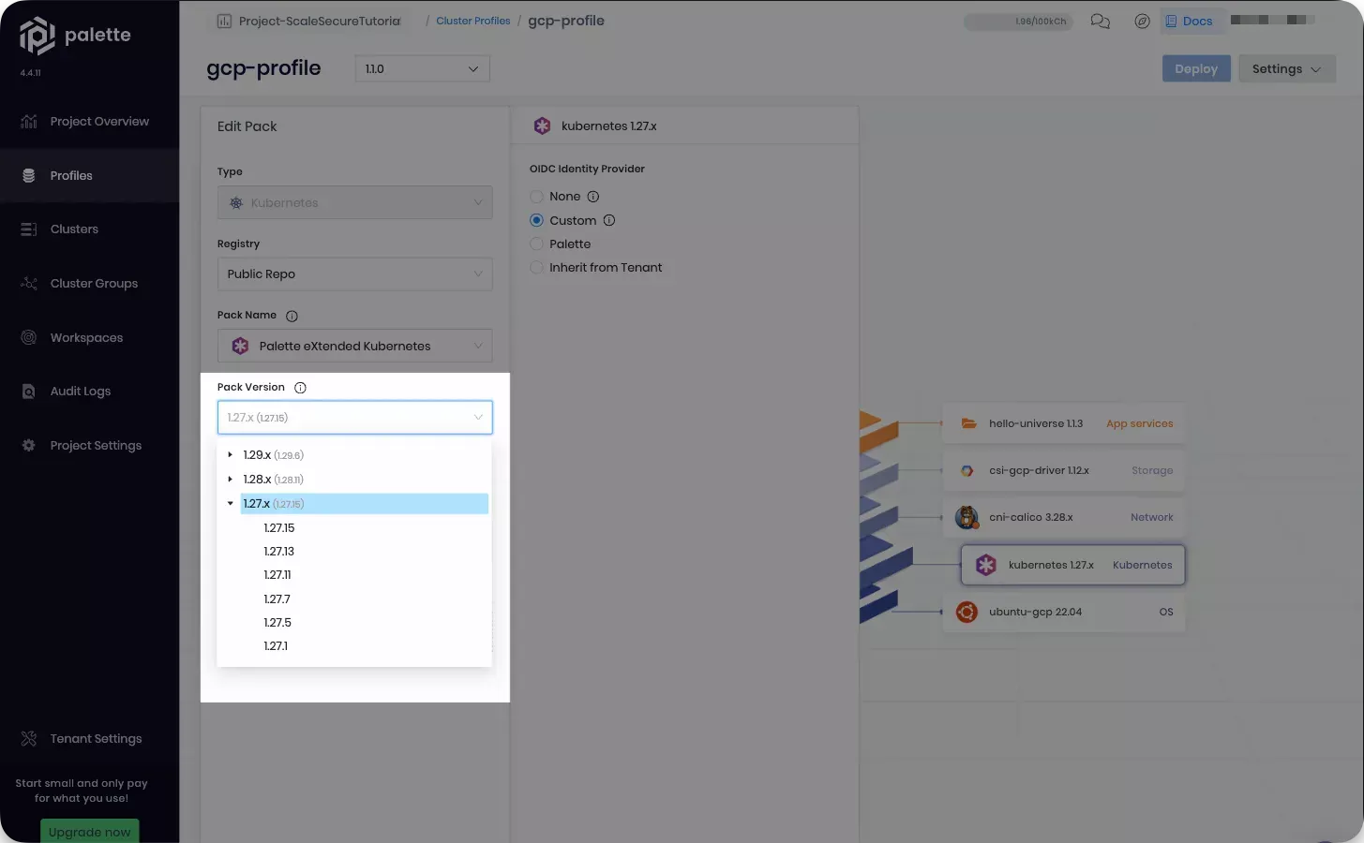Screen dimensions: 1364x843
Task: Select Inherit from Tenant option
Action: pyautogui.click(x=537, y=268)
